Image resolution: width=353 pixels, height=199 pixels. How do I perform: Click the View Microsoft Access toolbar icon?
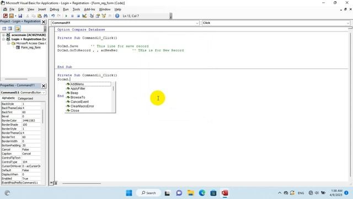click(x=6, y=16)
